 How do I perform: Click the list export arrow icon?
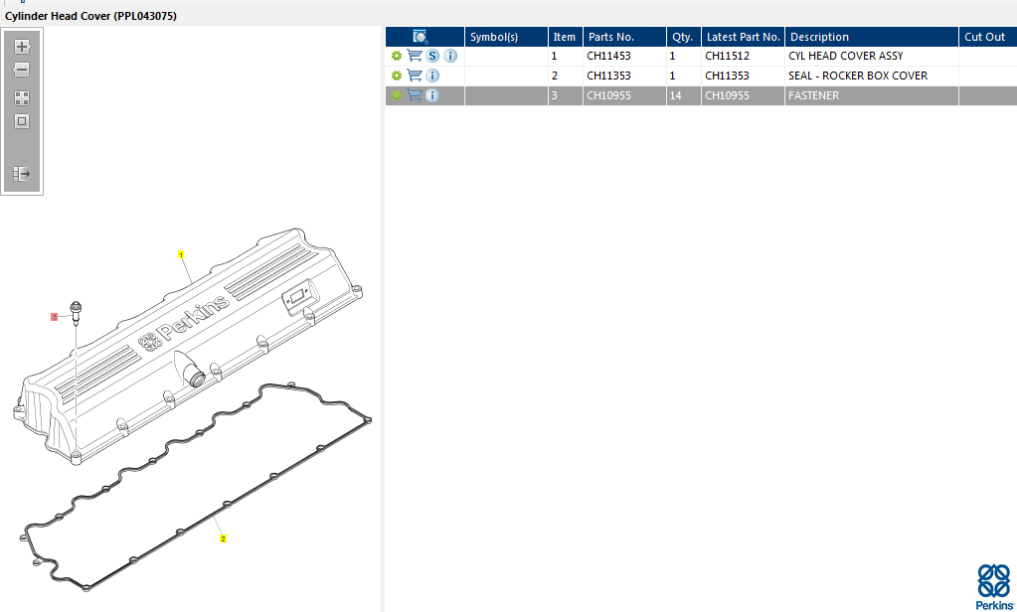tap(22, 174)
